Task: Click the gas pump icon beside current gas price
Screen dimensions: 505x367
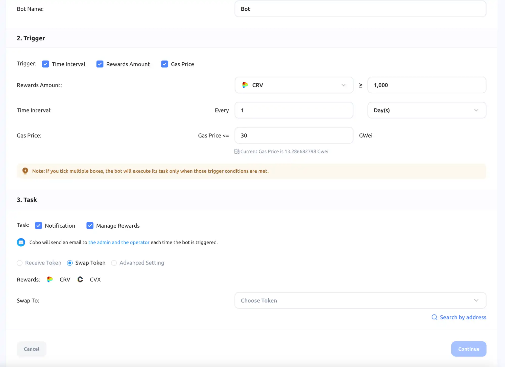Action: pos(237,151)
